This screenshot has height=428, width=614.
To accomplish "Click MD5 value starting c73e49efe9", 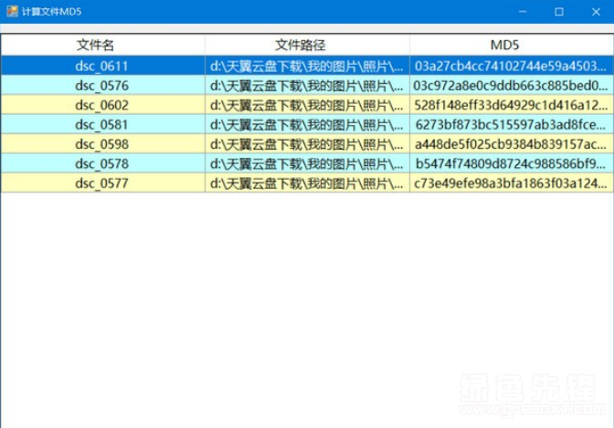I will click(512, 183).
